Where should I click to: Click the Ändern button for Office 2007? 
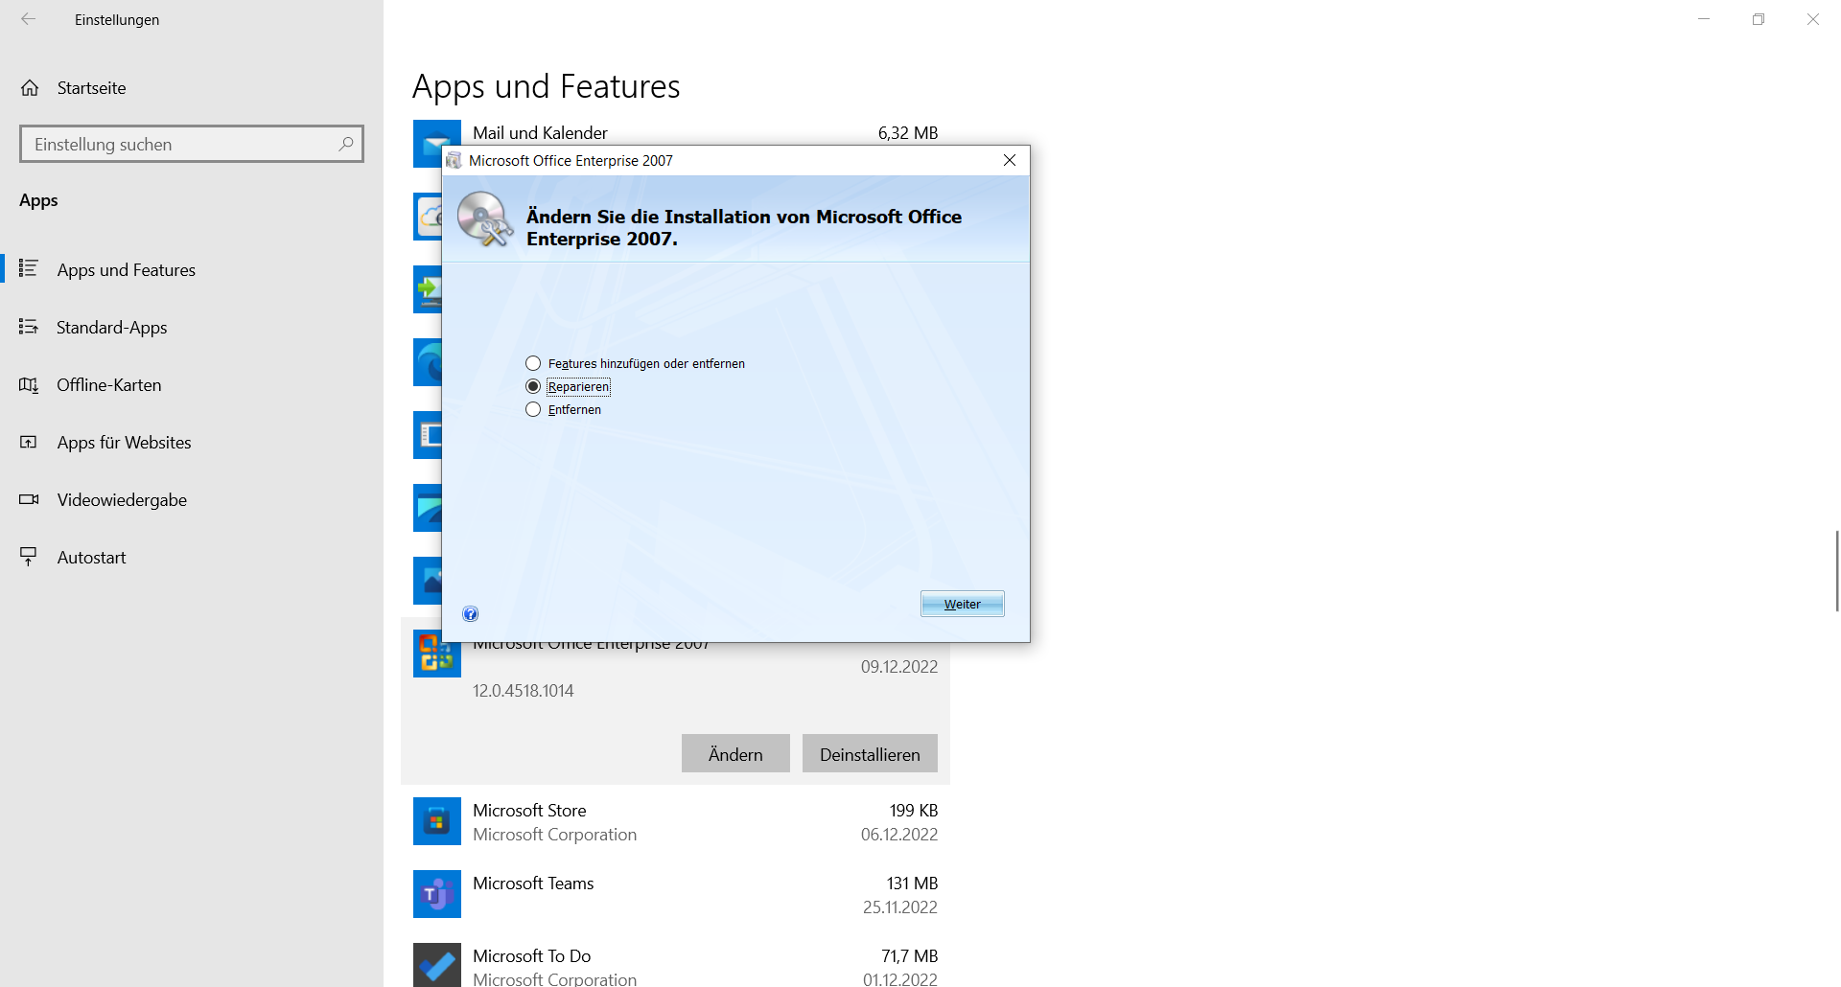click(735, 753)
